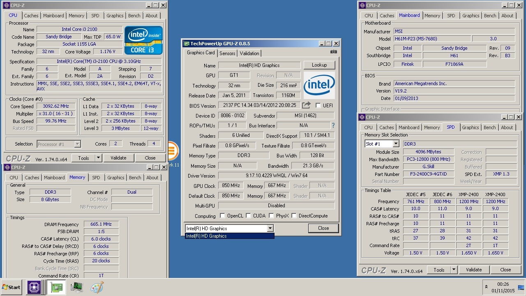Click the Subvendor MSI (1462) field
This screenshot has height=296, width=526.
[x=305, y=116]
